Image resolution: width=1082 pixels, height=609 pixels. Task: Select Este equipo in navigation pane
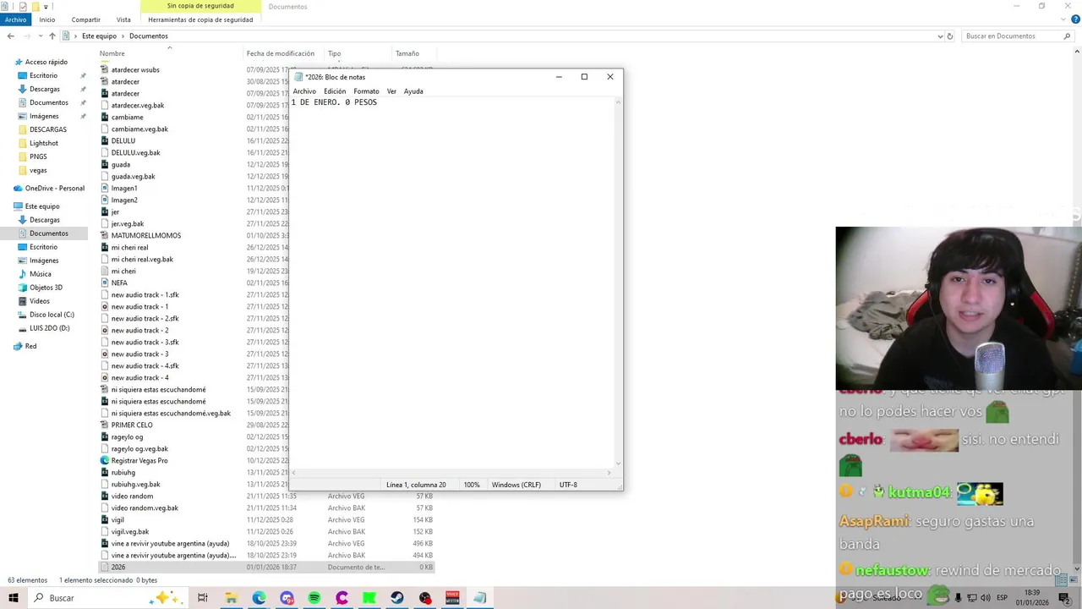(41, 206)
